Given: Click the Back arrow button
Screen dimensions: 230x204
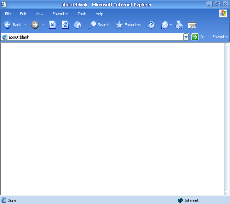Looking at the screenshot, I should point(7,25).
